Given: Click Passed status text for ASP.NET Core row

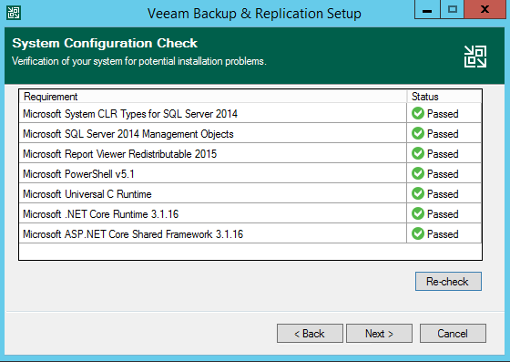Looking at the screenshot, I should 443,234.
